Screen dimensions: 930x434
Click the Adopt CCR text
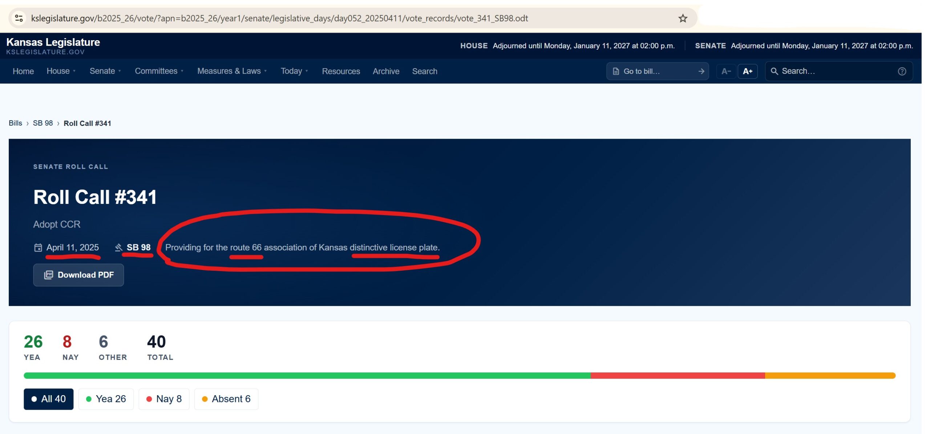click(57, 224)
